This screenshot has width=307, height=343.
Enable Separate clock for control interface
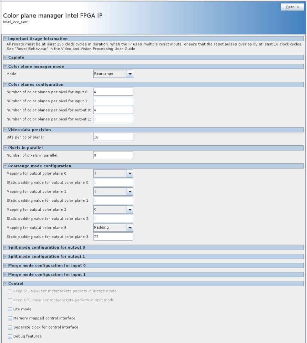coord(10,327)
